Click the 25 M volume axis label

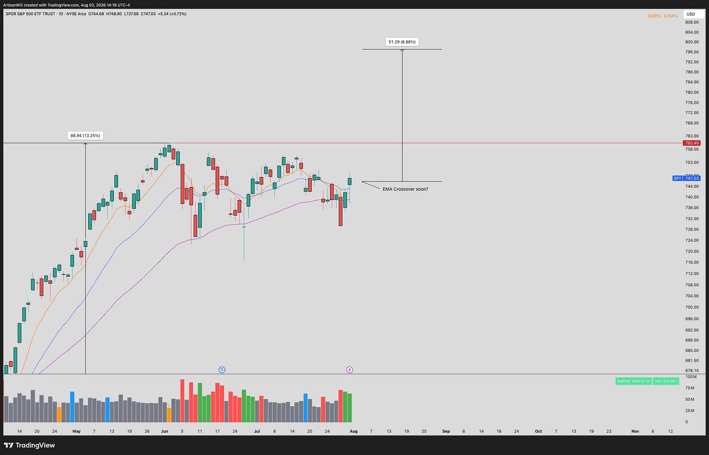click(690, 411)
